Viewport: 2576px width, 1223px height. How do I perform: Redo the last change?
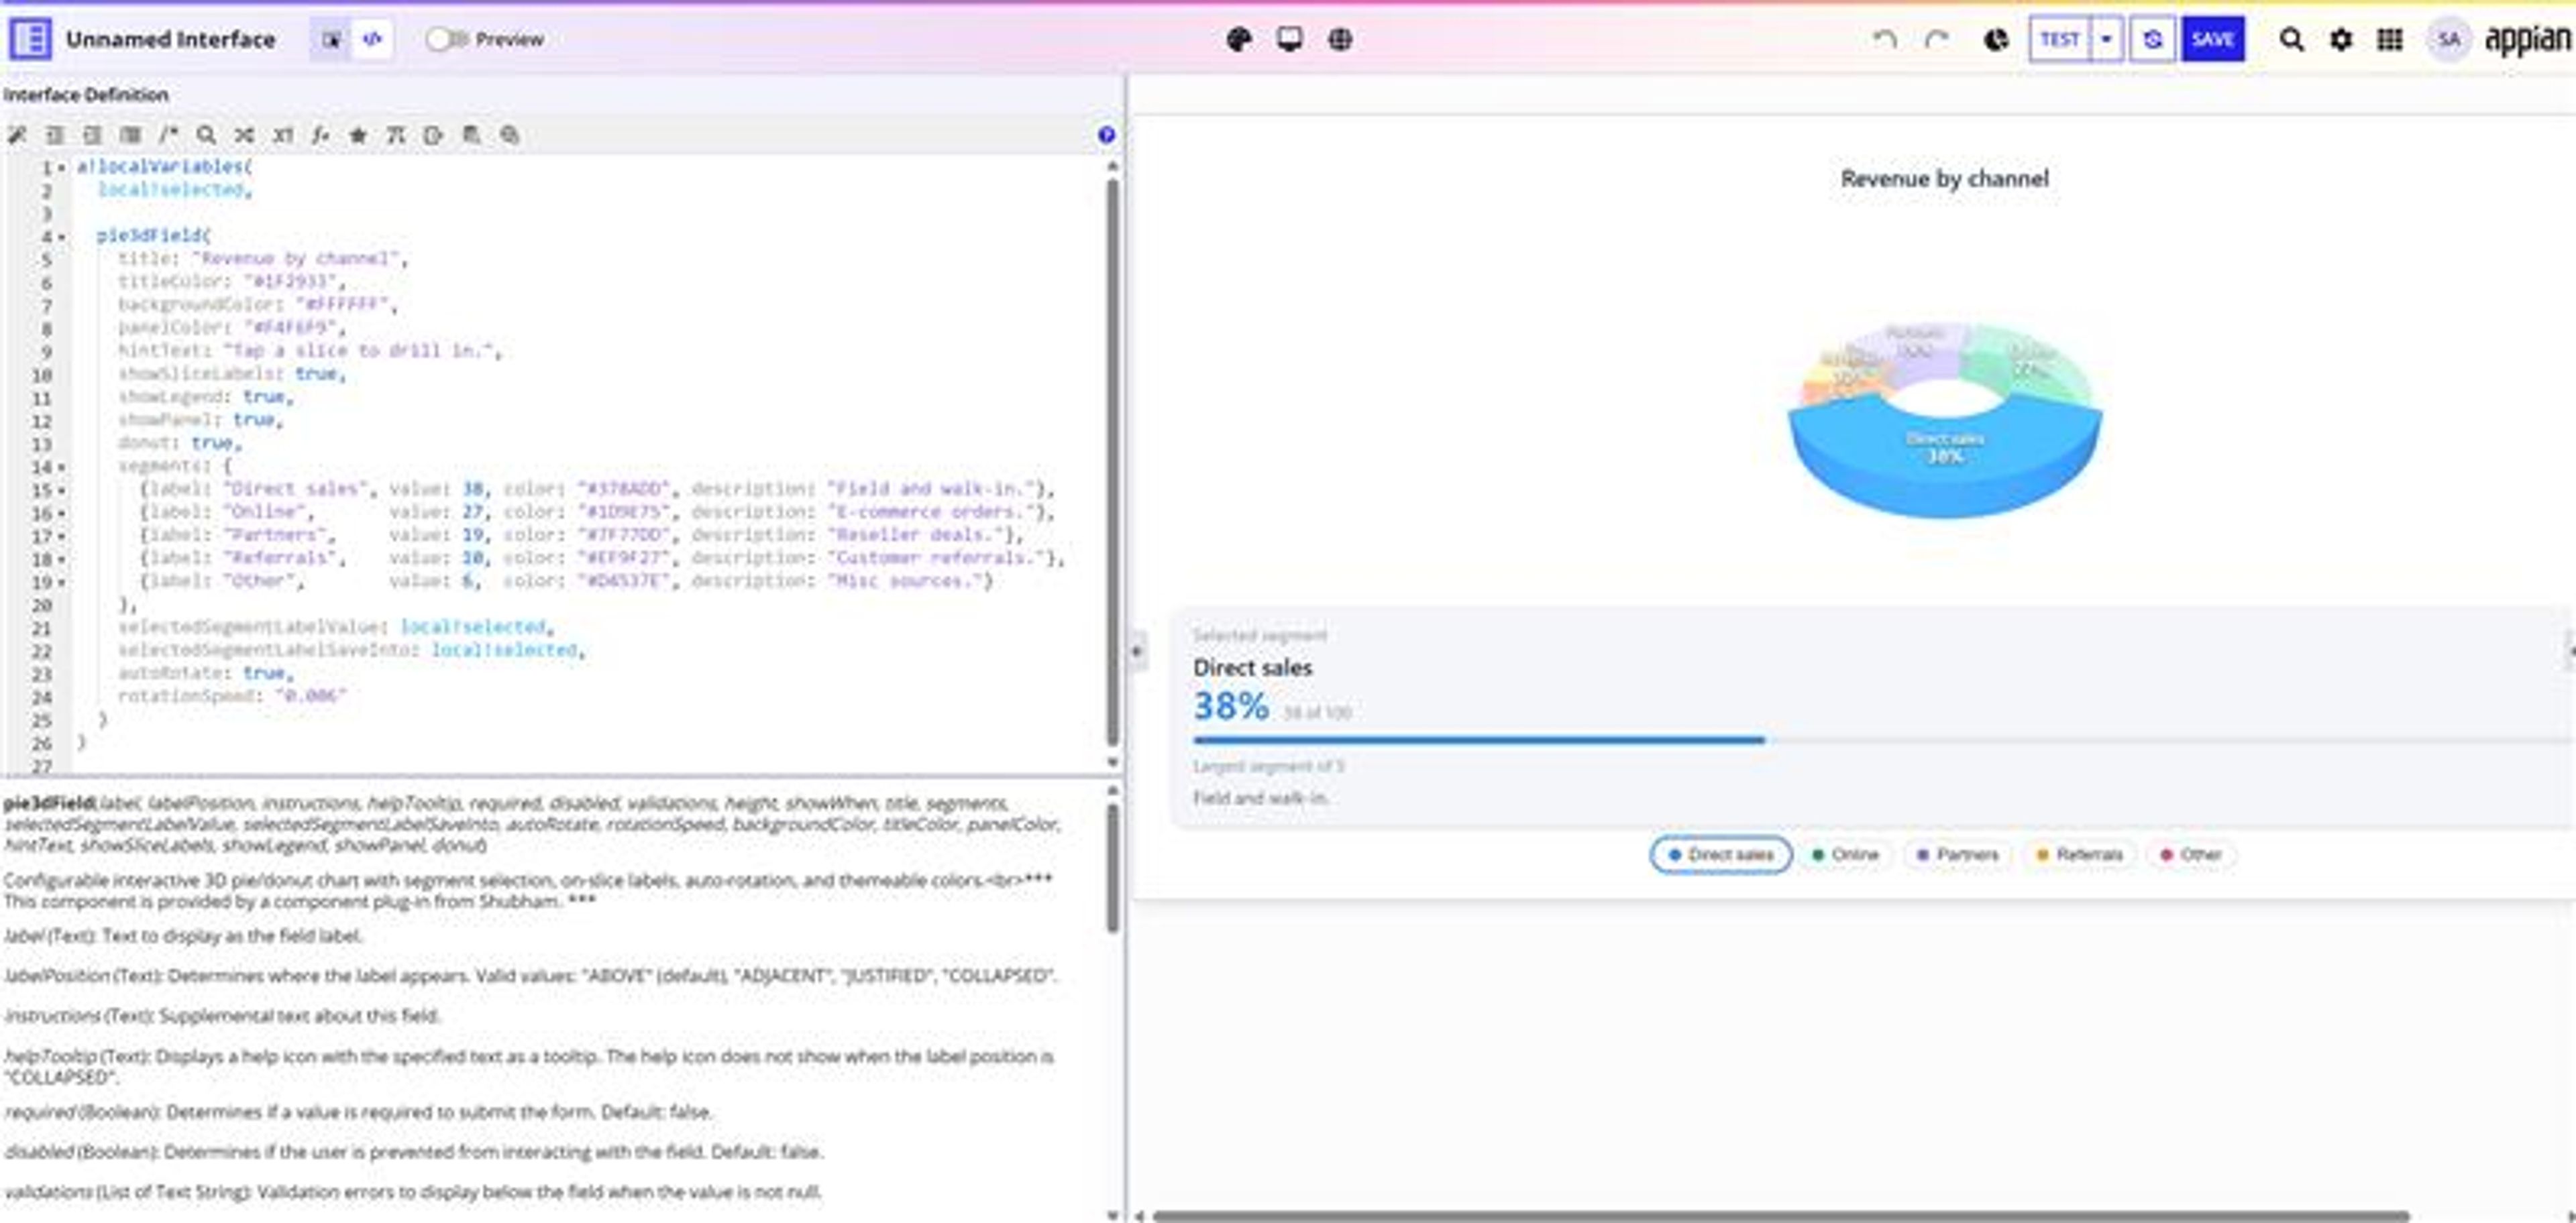coord(1937,39)
